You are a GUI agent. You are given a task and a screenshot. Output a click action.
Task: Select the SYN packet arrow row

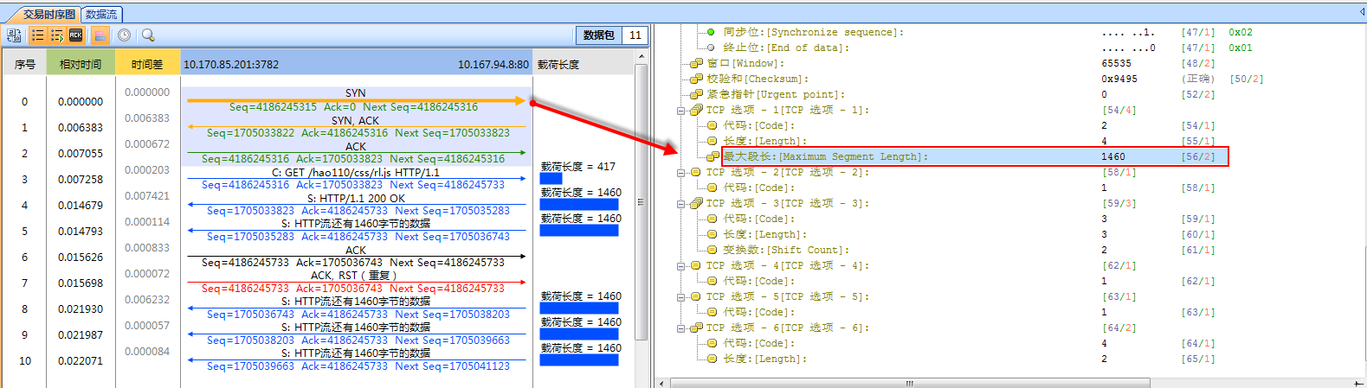tap(356, 99)
